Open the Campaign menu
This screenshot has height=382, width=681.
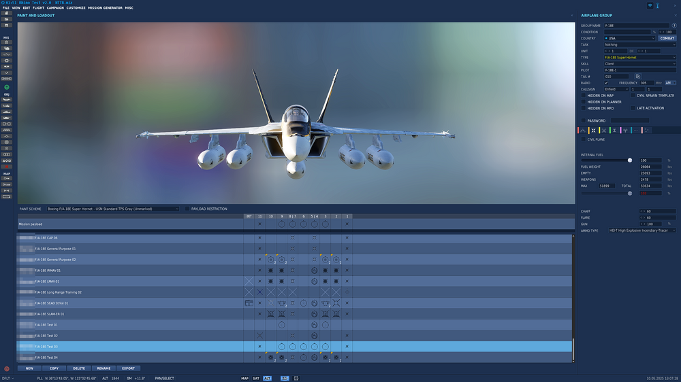pos(55,7)
